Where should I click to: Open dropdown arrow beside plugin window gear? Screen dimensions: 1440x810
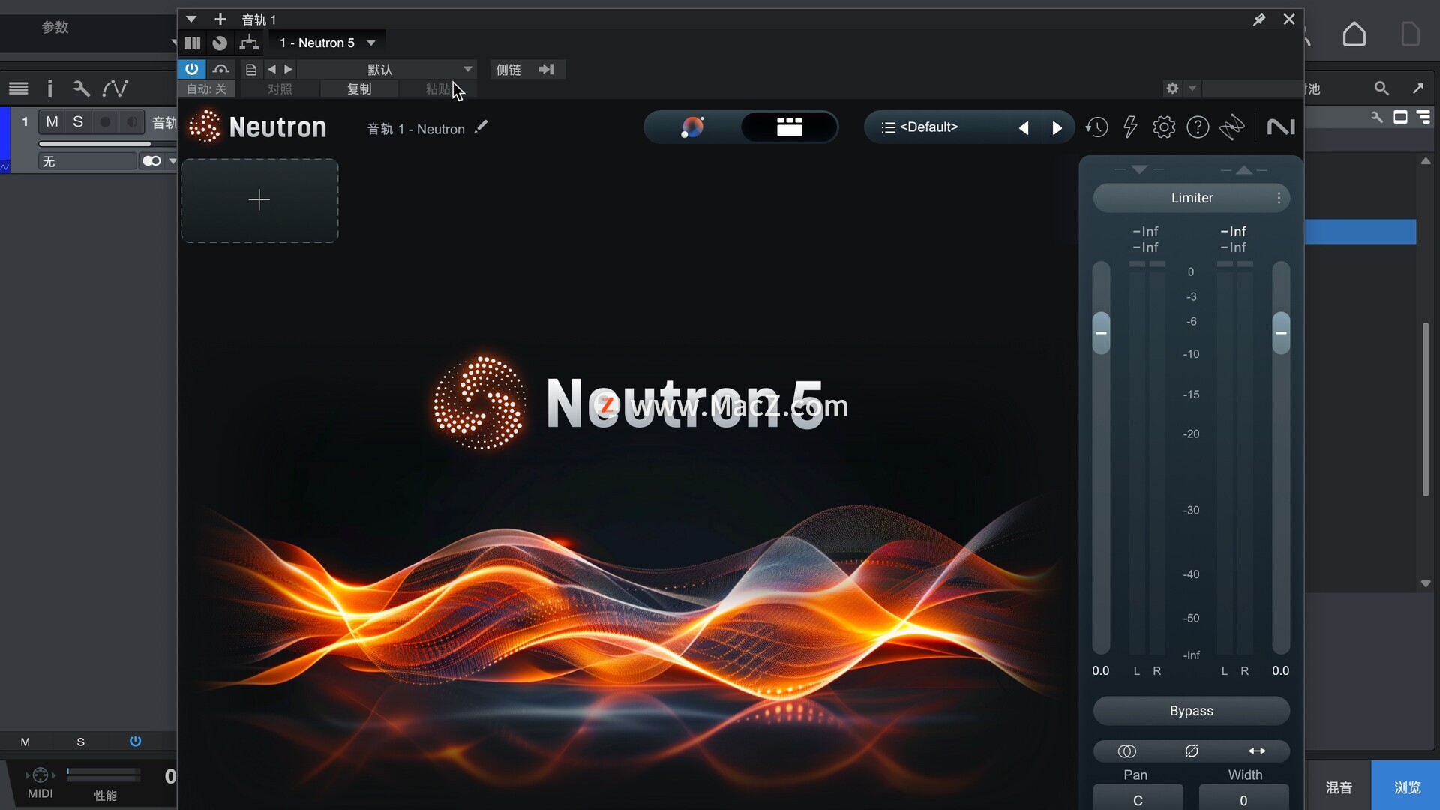click(x=1192, y=88)
